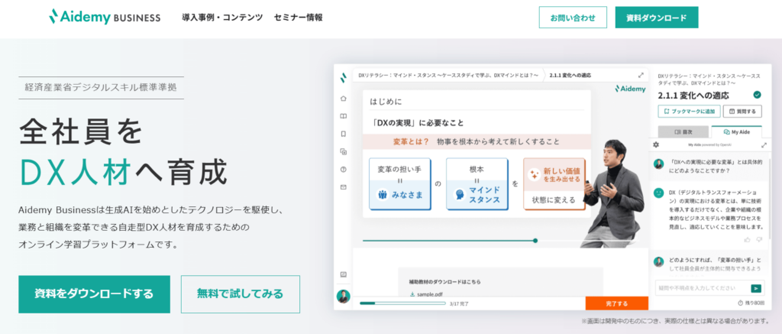Screen dimensions: 782x334
Task: Click the bookmark icon in lesson sidebar
Action: click(343, 134)
